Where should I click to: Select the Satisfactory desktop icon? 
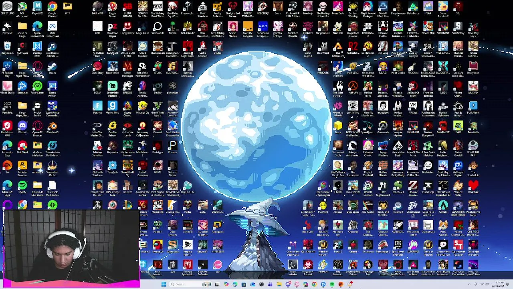(x=458, y=28)
